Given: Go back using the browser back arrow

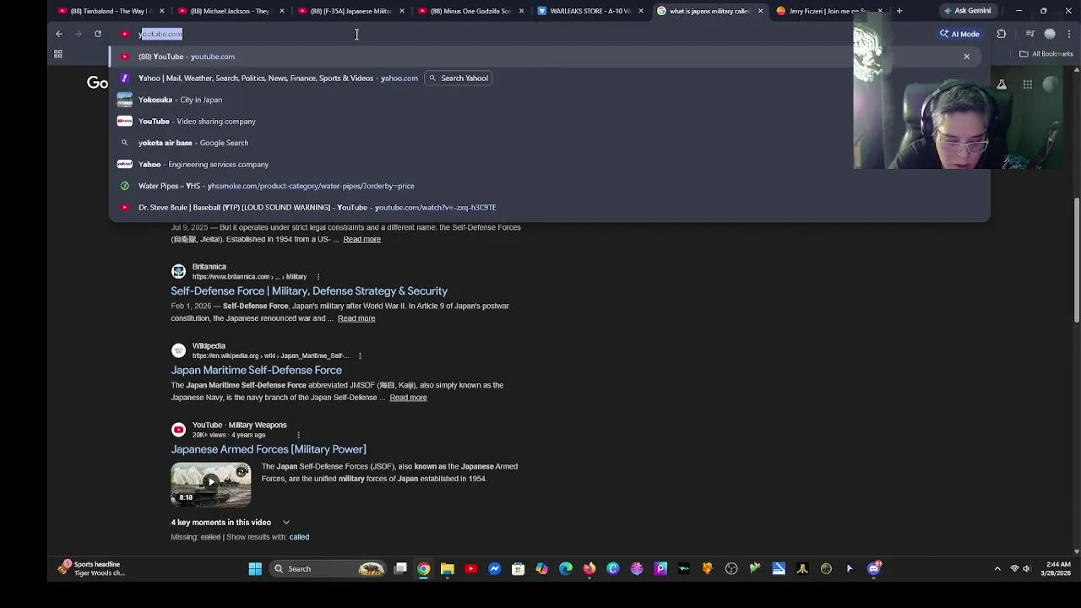Looking at the screenshot, I should [59, 34].
